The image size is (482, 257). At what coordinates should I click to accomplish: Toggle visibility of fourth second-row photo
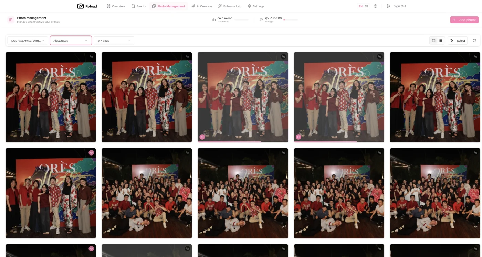(379, 153)
